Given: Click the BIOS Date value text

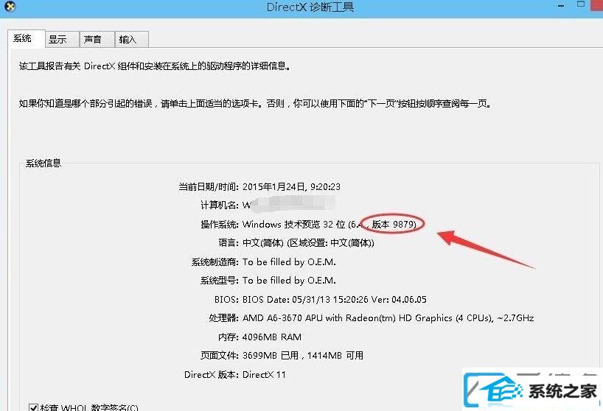Looking at the screenshot, I should [334, 299].
